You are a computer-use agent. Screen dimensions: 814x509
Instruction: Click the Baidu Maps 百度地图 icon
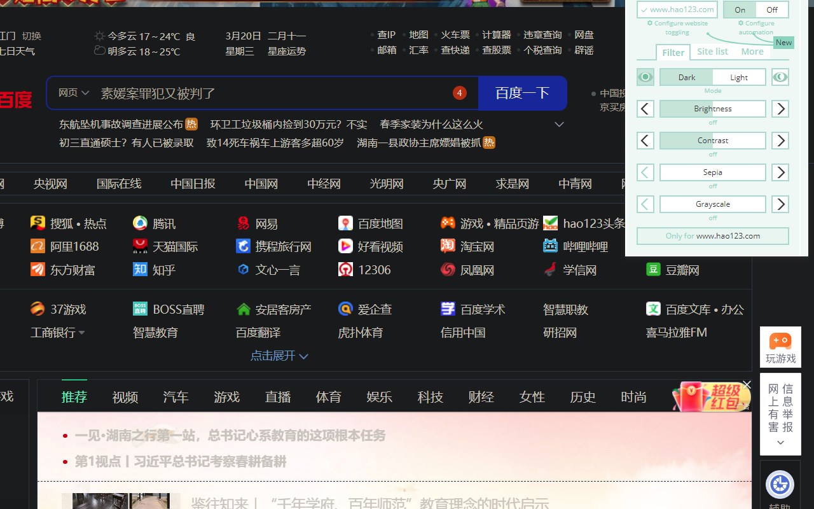(x=345, y=223)
